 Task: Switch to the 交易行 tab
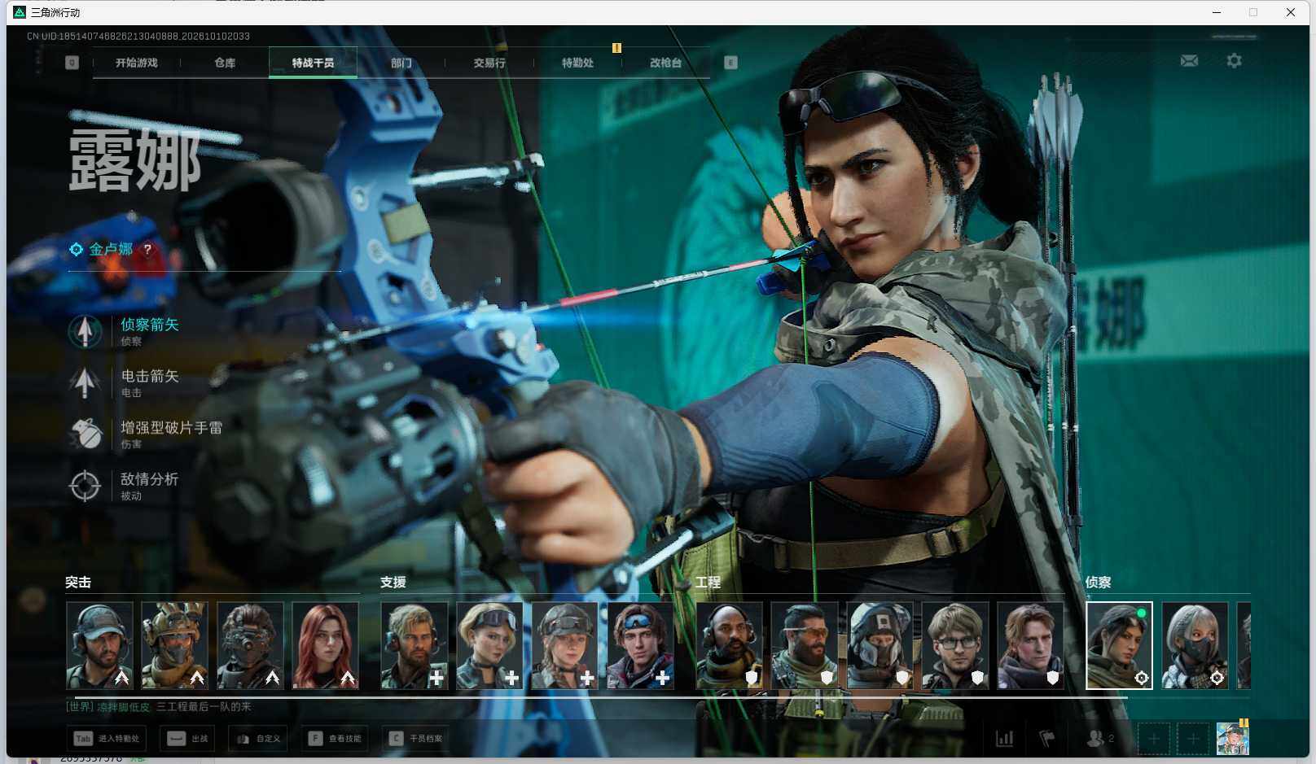(x=489, y=63)
